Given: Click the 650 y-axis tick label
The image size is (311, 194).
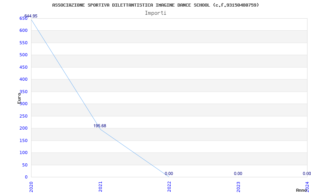Looking at the screenshot, I should 23,18.
